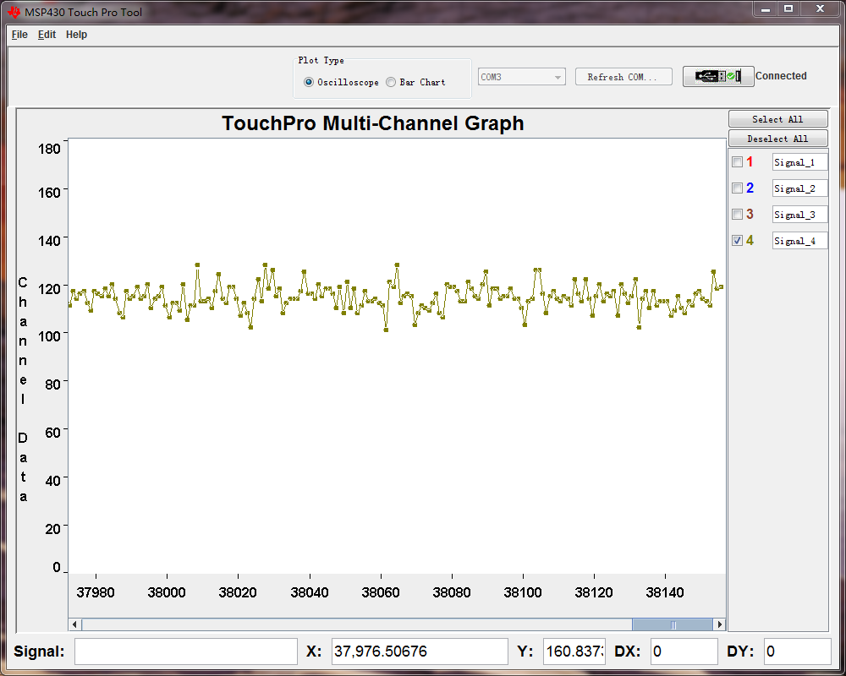Click the empty Signal readout field
846x676 pixels.
pos(186,651)
